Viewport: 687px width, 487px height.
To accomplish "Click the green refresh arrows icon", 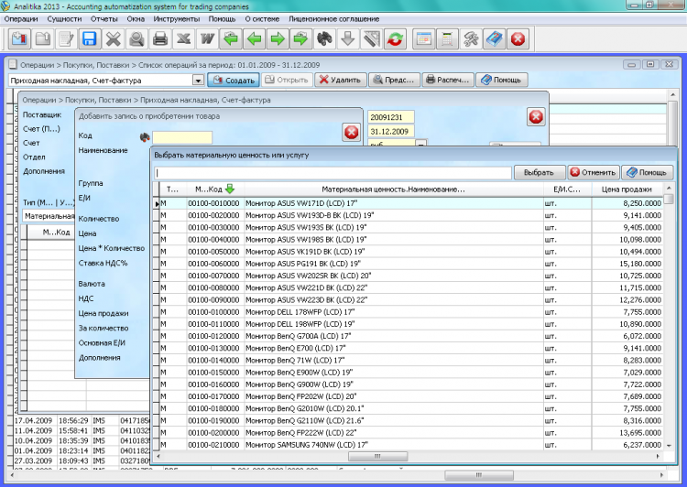I will pyautogui.click(x=395, y=39).
